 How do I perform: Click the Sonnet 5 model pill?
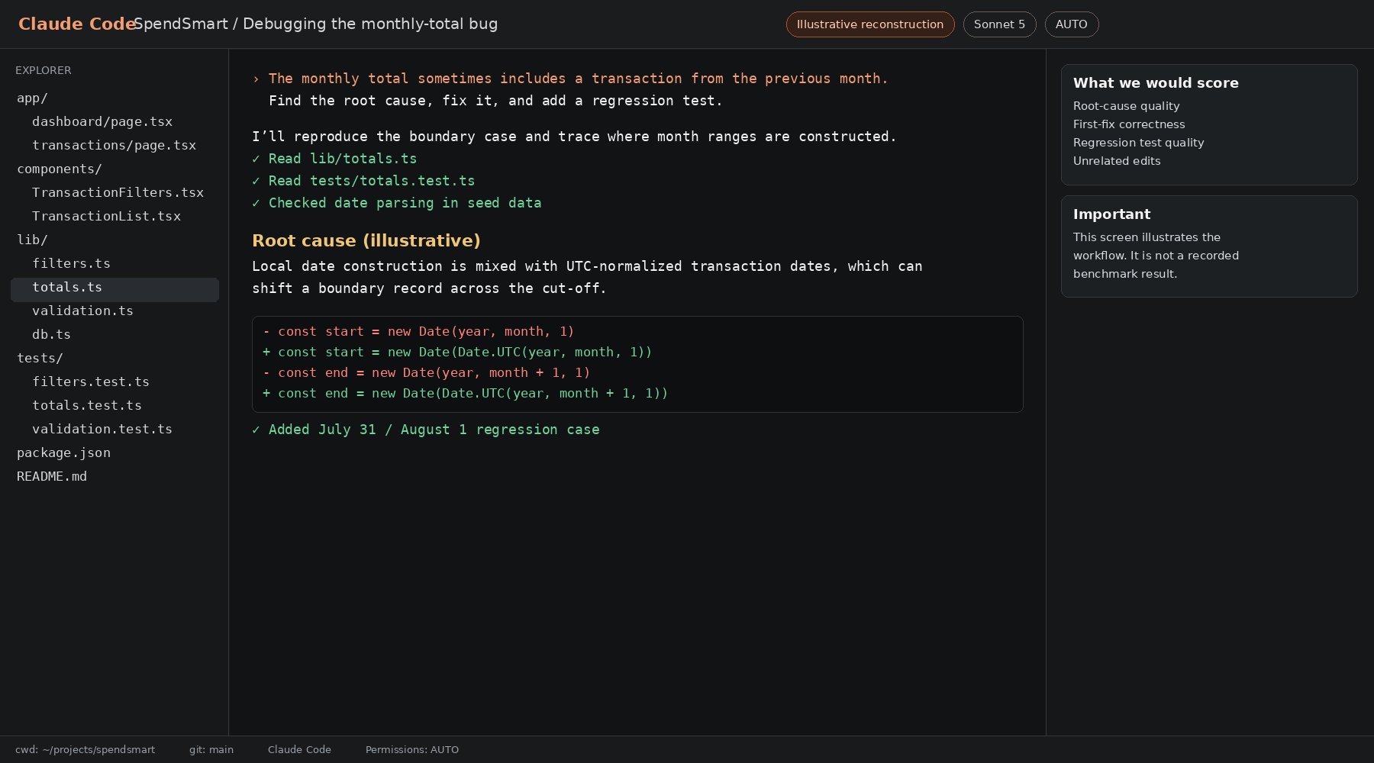click(999, 24)
